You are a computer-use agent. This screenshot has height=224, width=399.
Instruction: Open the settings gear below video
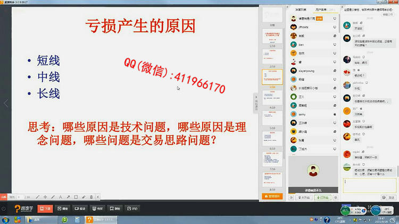[x=335, y=197]
